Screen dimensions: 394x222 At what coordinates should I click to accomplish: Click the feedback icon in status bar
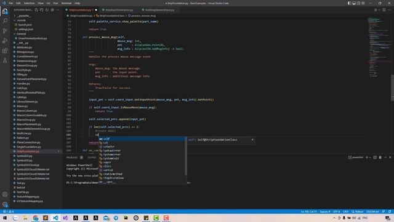point(384,212)
